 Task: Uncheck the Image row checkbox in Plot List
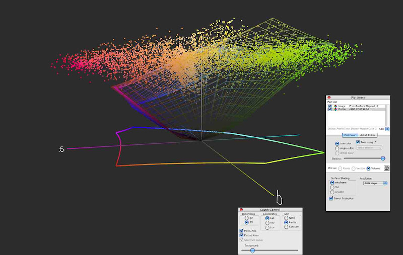coord(330,106)
